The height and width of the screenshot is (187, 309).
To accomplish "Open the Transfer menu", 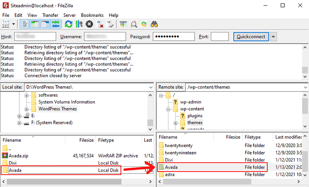I will pos(50,15).
